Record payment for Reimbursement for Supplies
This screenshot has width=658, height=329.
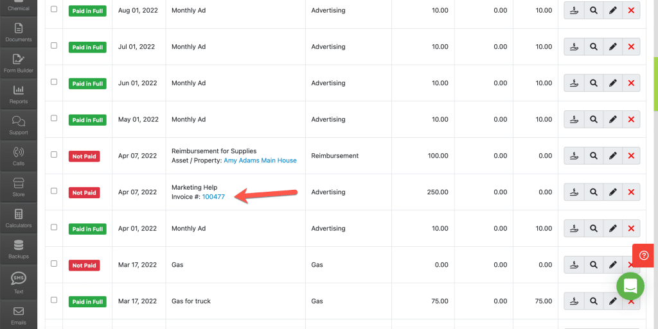click(x=574, y=156)
